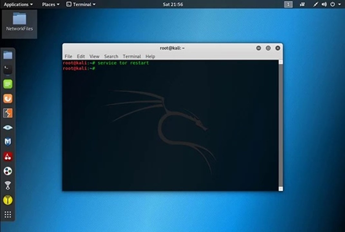Maximize the root@kali terminal window
The image size is (345, 232).
pos(268,48)
